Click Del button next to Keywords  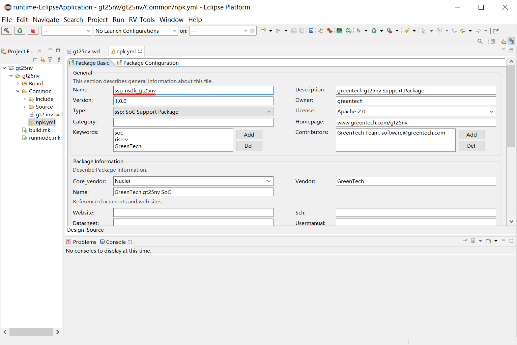249,146
